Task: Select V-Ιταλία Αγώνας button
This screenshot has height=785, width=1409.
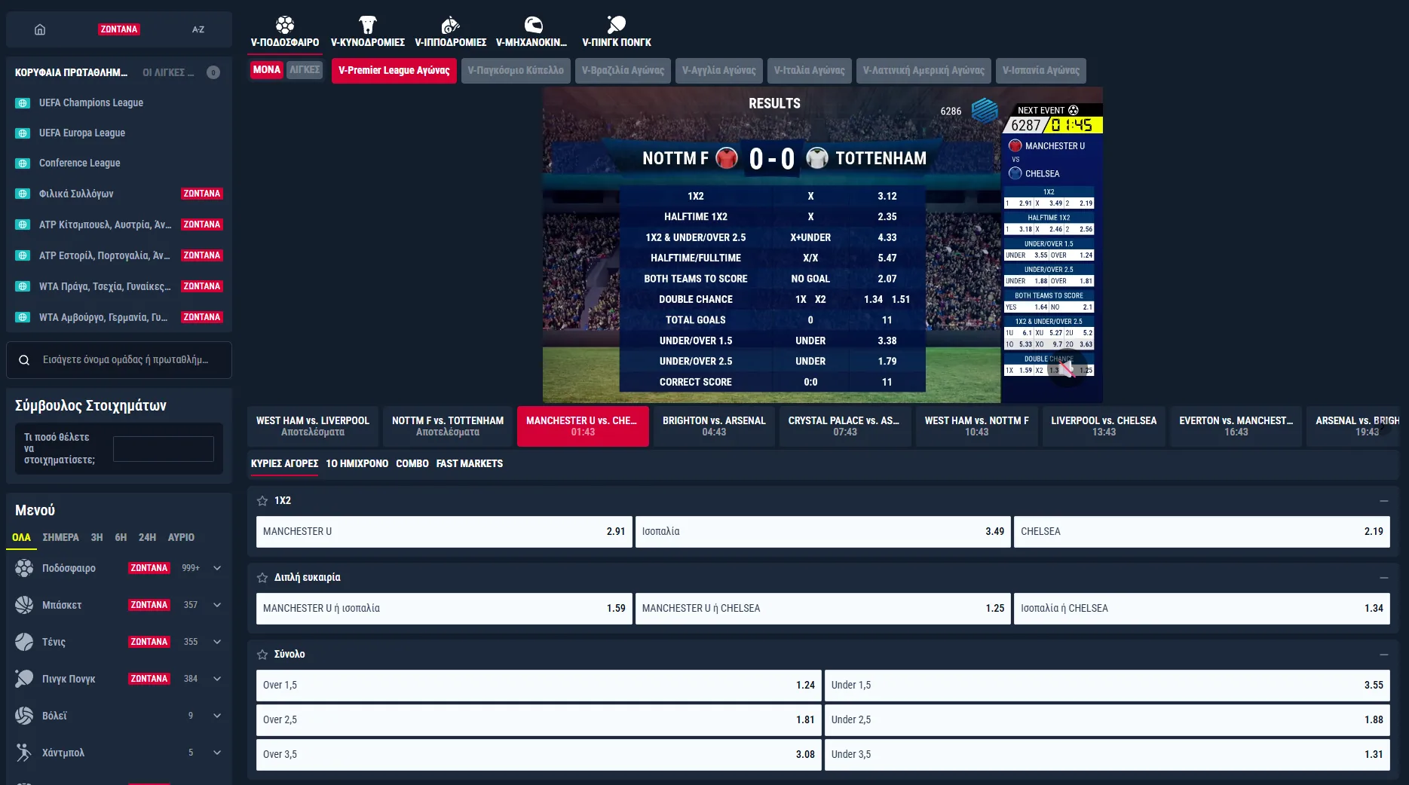Action: (x=809, y=71)
